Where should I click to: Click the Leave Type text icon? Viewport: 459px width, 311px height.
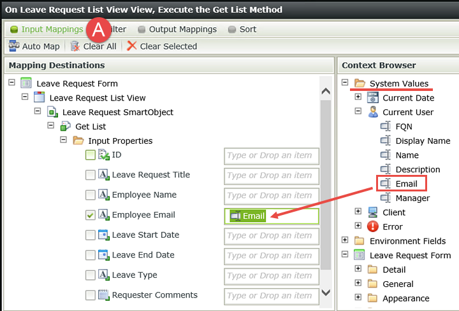click(104, 275)
